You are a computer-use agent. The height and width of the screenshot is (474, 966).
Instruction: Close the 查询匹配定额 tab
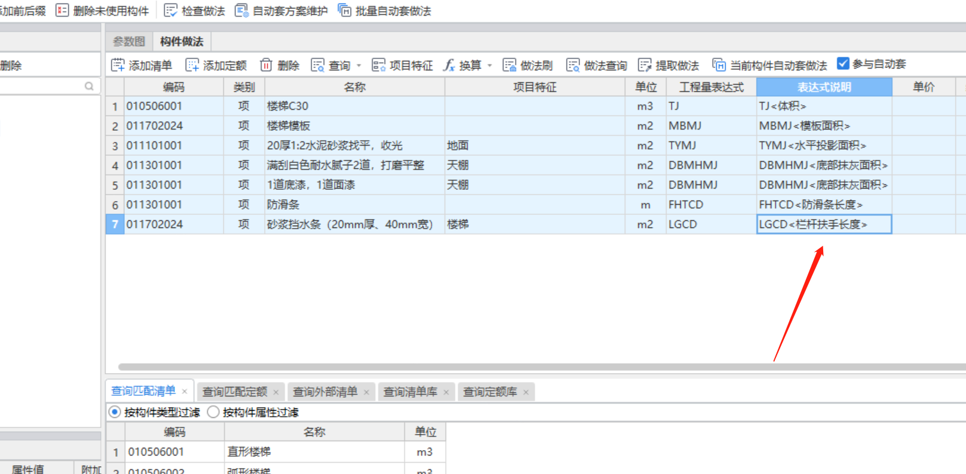(x=276, y=392)
